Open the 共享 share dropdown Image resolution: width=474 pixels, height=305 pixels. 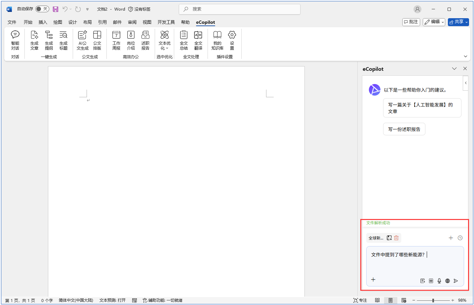[458, 22]
